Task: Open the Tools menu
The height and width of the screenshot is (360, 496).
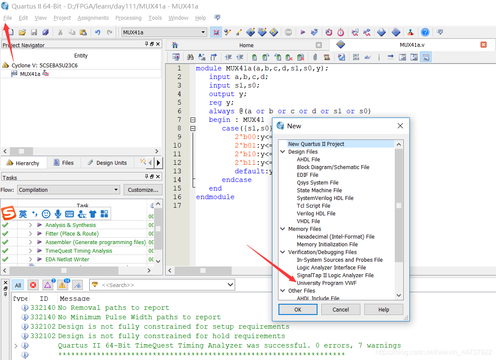Action: point(155,18)
